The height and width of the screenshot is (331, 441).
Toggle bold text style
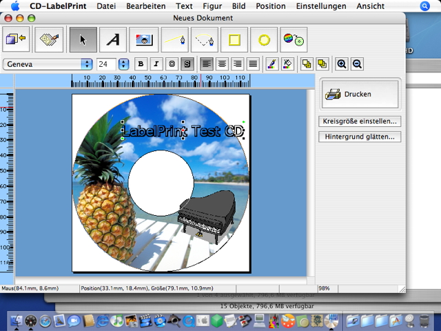coord(141,64)
